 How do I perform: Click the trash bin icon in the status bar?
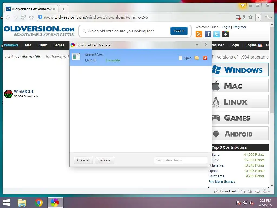[x=243, y=191]
